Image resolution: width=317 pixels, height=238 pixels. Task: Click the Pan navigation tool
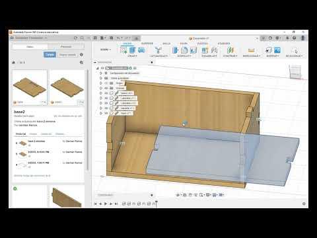point(190,195)
